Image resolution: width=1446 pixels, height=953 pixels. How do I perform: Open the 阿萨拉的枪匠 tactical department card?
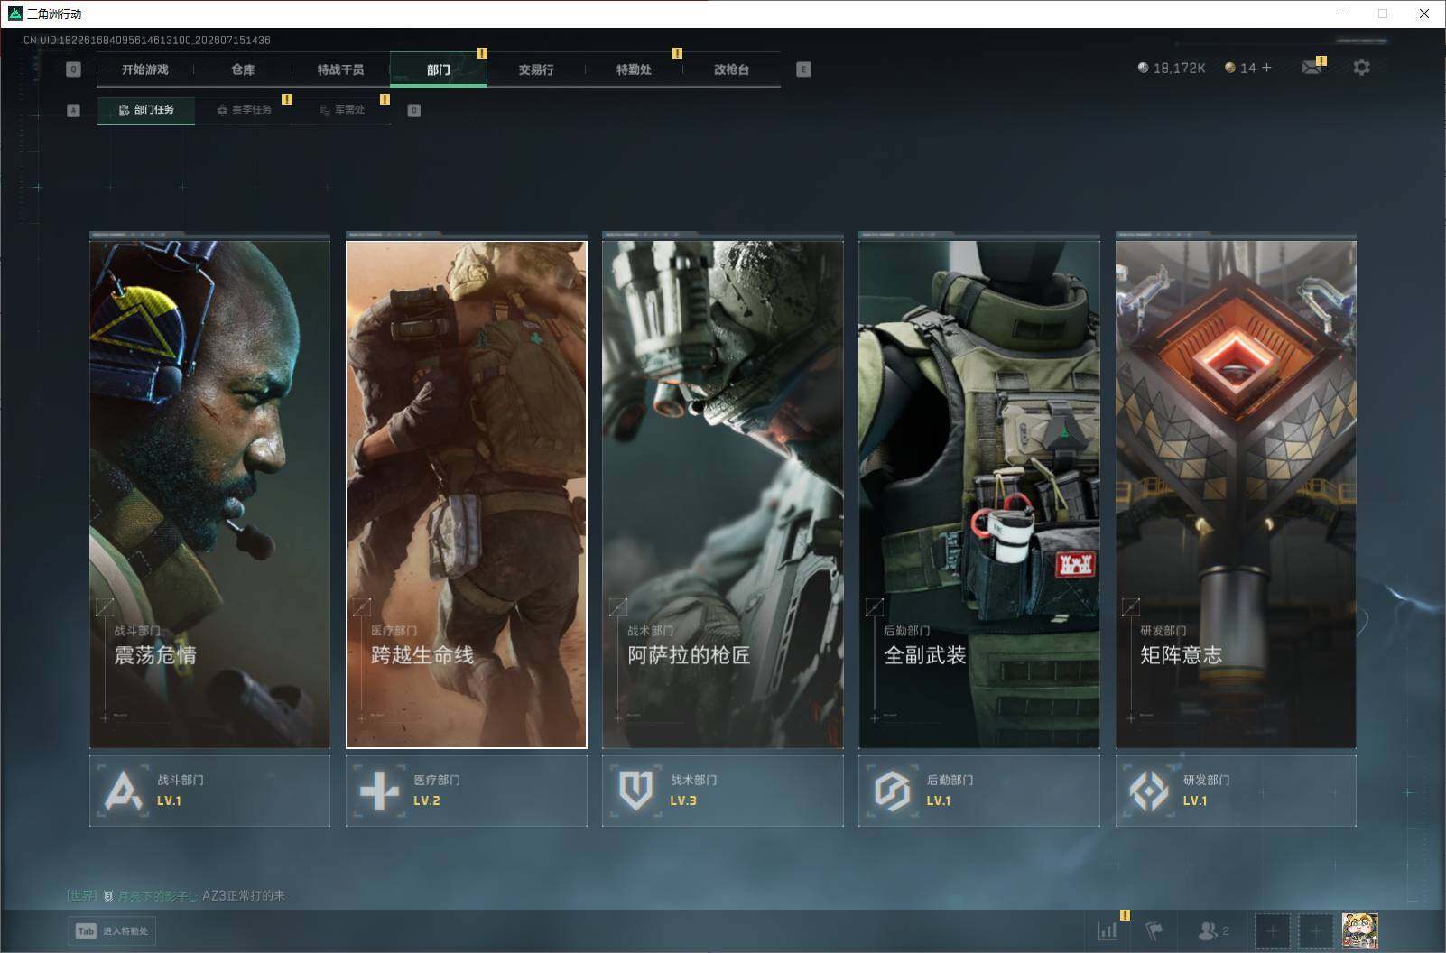(x=723, y=494)
